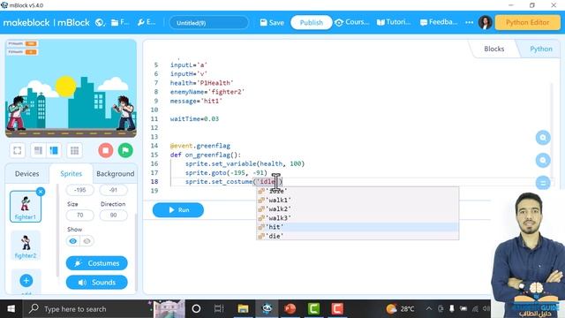This screenshot has width=565, height=318.
Task: Add a new sprite with plus button
Action: 26,281
